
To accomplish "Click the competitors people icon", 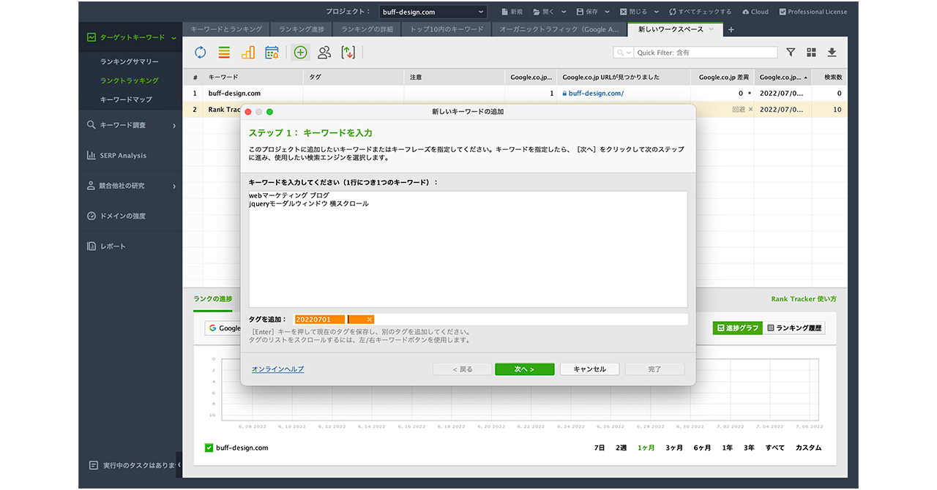I will coord(324,52).
